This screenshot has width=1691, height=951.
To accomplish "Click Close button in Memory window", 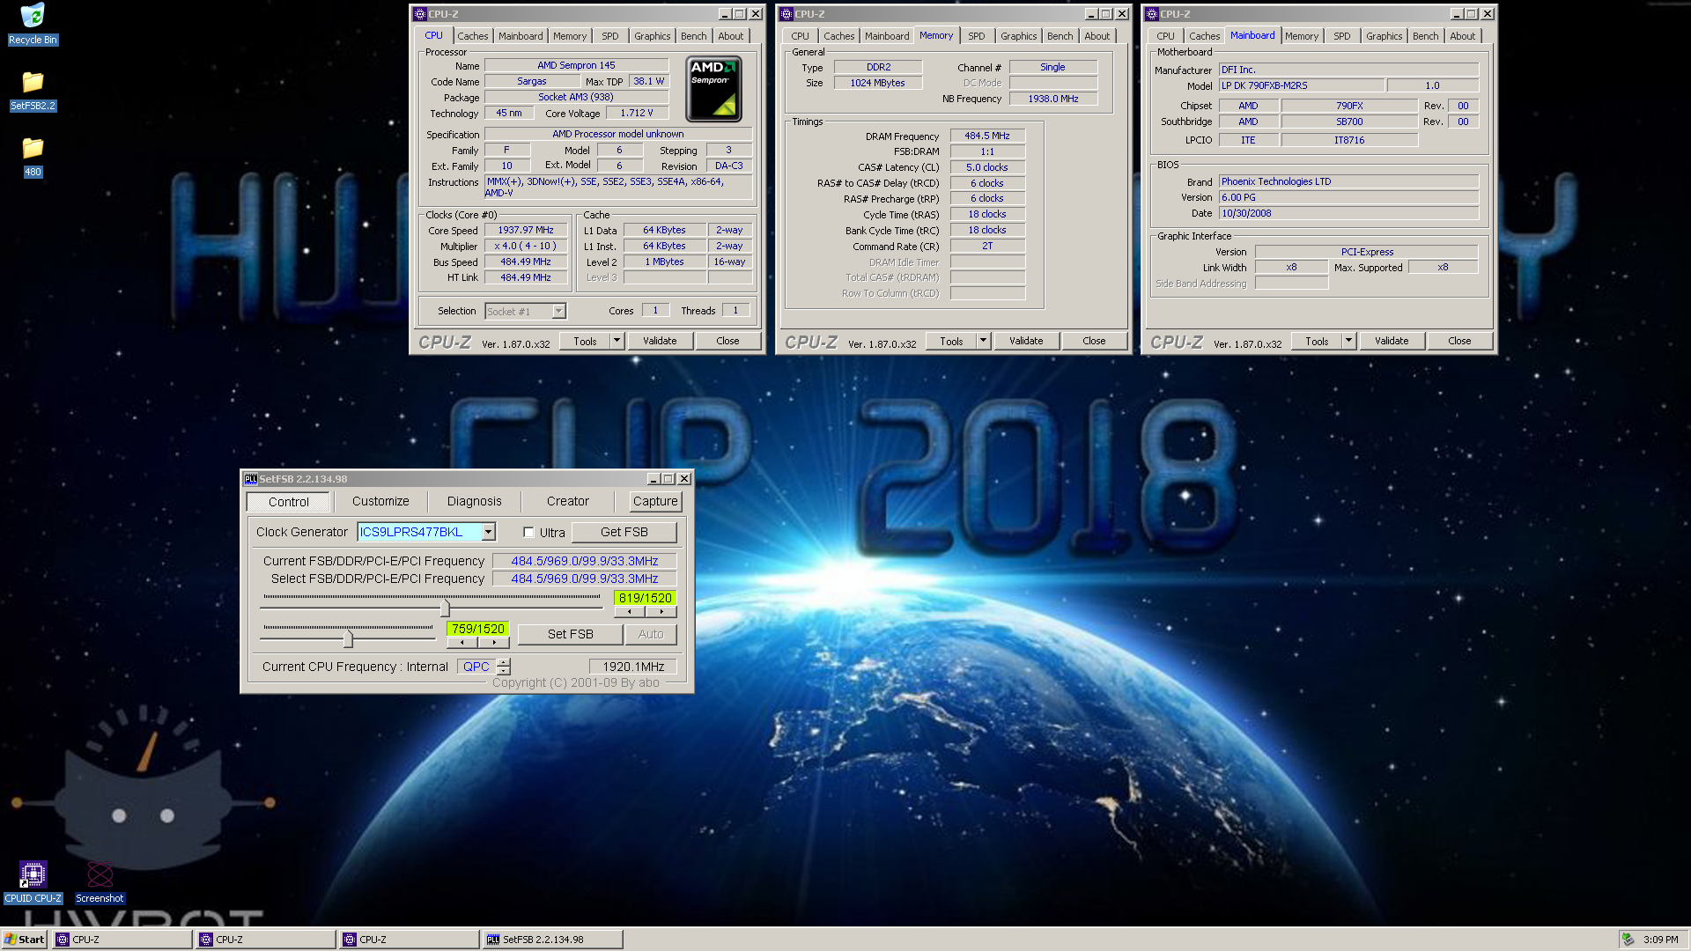I will pos(1094,341).
